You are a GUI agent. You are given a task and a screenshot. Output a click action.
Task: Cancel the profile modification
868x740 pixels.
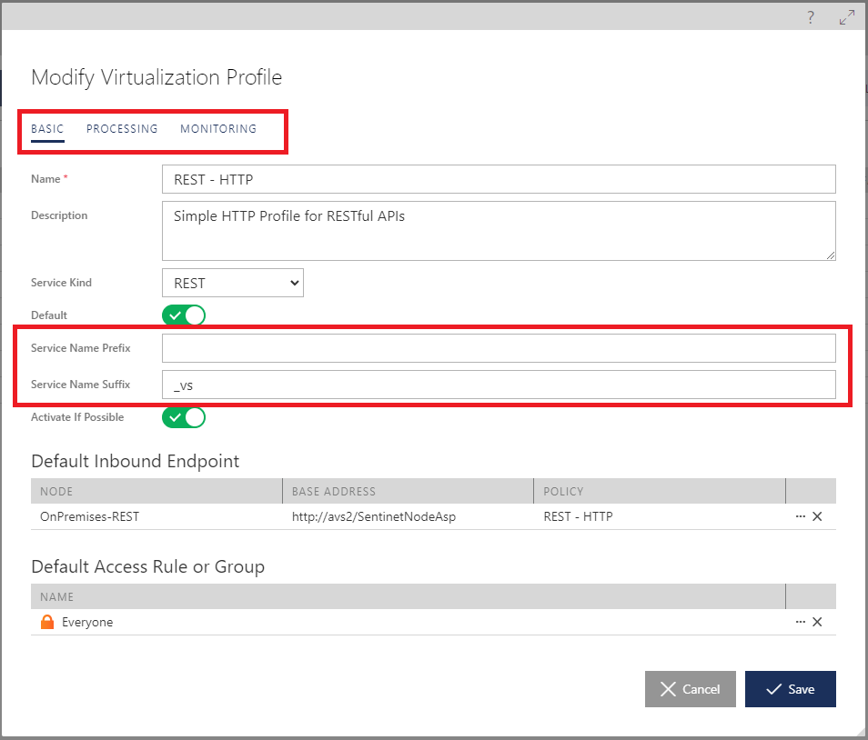pyautogui.click(x=691, y=689)
